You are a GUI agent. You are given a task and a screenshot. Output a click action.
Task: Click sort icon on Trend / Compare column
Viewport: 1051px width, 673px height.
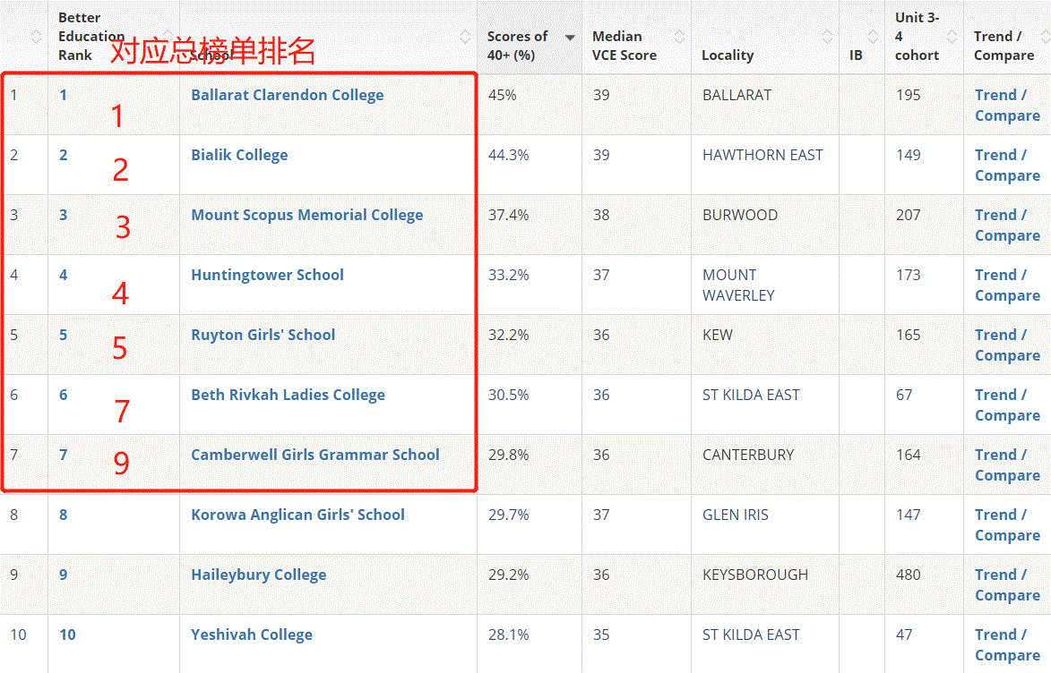(1045, 36)
